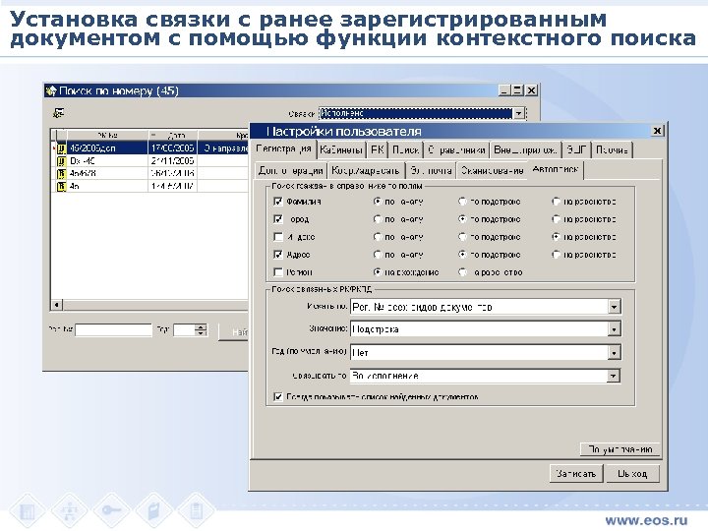Click the document icon of row 45/2005доп
The width and height of the screenshot is (708, 531).
coord(61,148)
